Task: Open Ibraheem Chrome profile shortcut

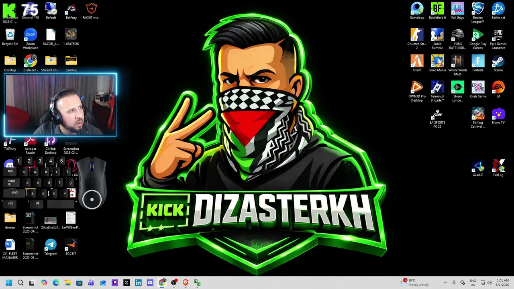Action: (x=30, y=63)
